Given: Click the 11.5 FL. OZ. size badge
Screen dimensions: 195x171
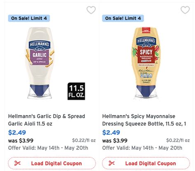Looking at the screenshot, I should [76, 91].
